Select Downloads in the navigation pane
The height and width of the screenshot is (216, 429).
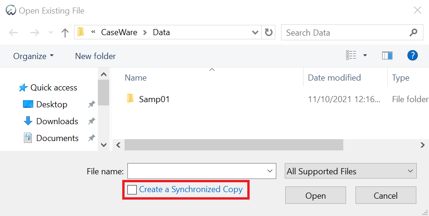57,121
